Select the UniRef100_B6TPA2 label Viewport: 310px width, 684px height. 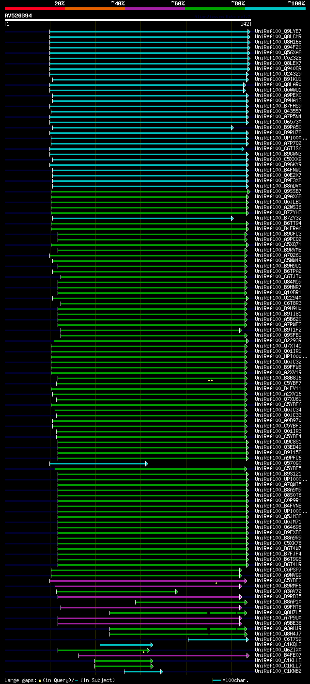click(278, 271)
